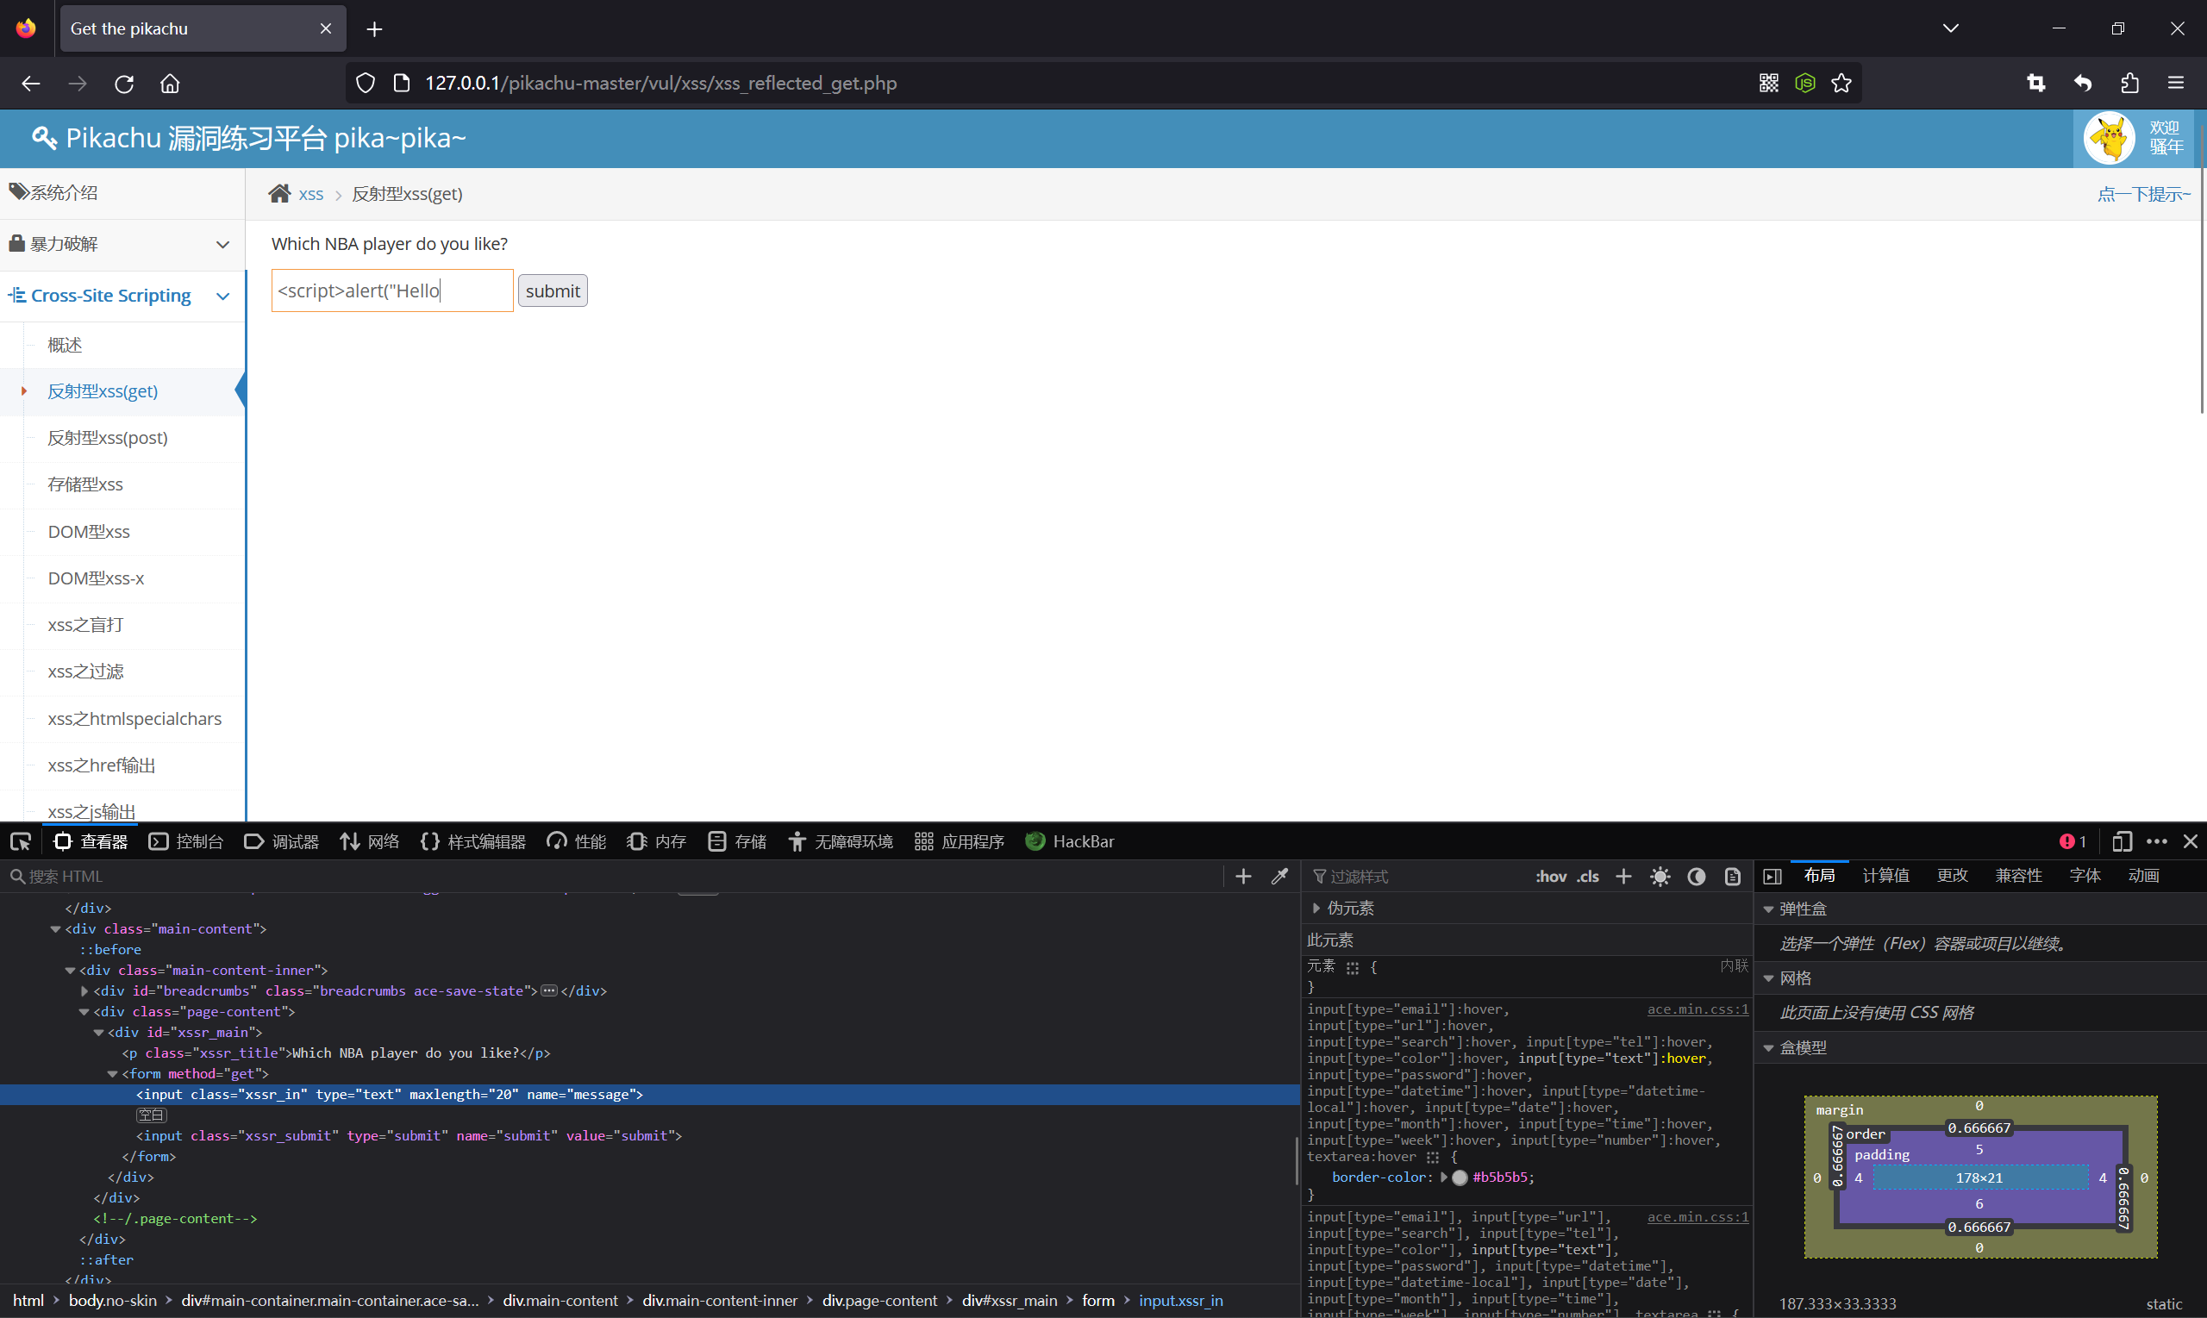
Task: Open the HackBar tab
Action: 1069,841
